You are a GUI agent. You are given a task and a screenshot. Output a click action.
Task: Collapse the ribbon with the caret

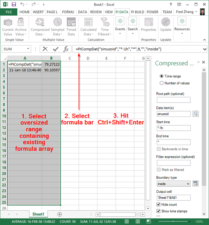(x=204, y=40)
